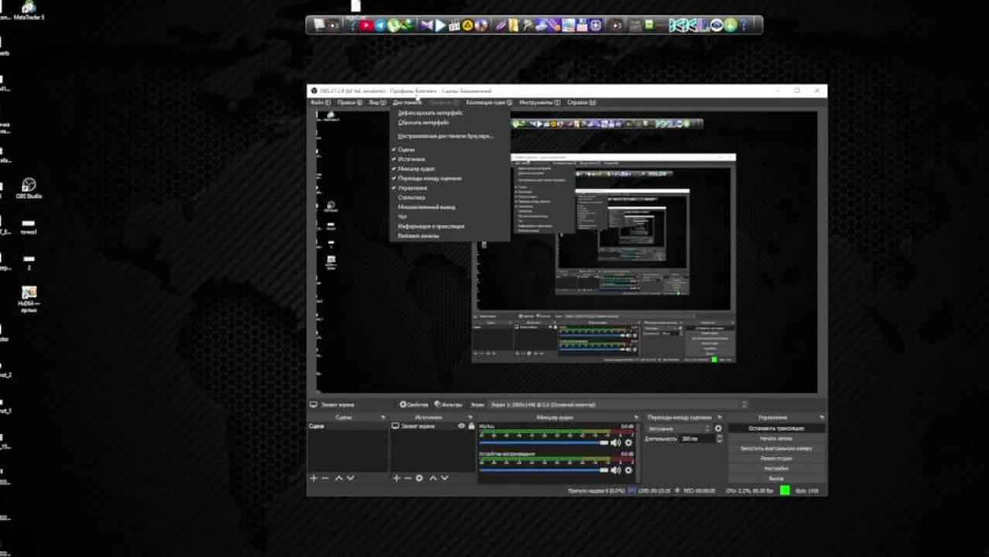Click the Длительность duration input field
Image resolution: width=989 pixels, height=557 pixels.
[697, 439]
